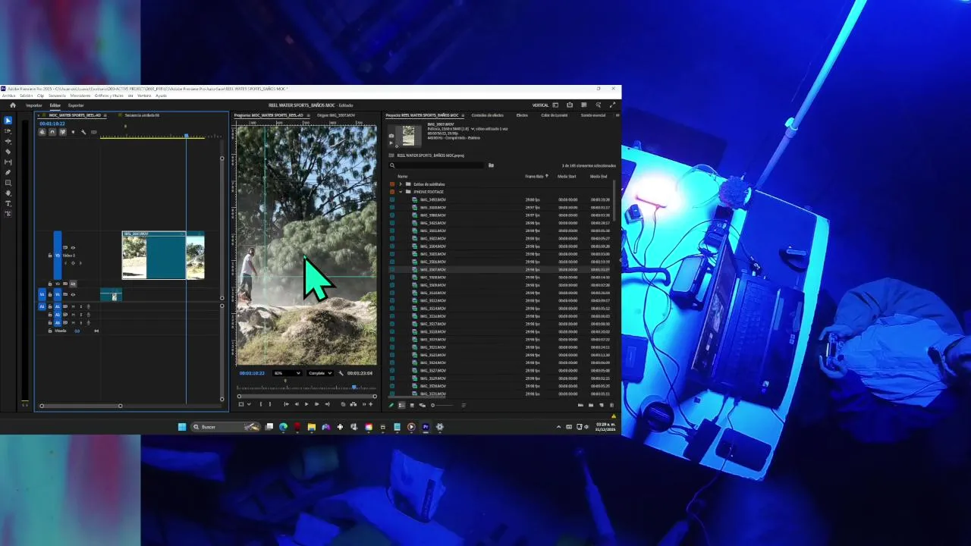This screenshot has height=546, width=971.
Task: Open the Workspaces icon beside VERTICAL
Action: click(555, 105)
